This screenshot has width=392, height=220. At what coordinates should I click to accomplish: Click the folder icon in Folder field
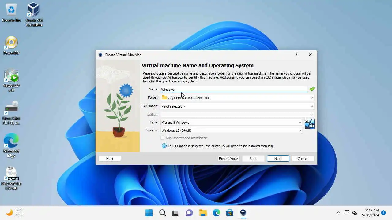pyautogui.click(x=164, y=97)
